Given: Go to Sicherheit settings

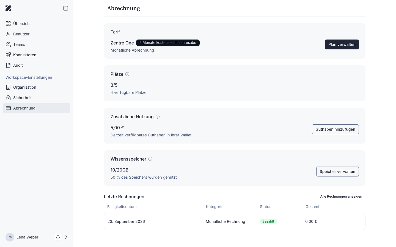Looking at the screenshot, I should click(x=37, y=98).
